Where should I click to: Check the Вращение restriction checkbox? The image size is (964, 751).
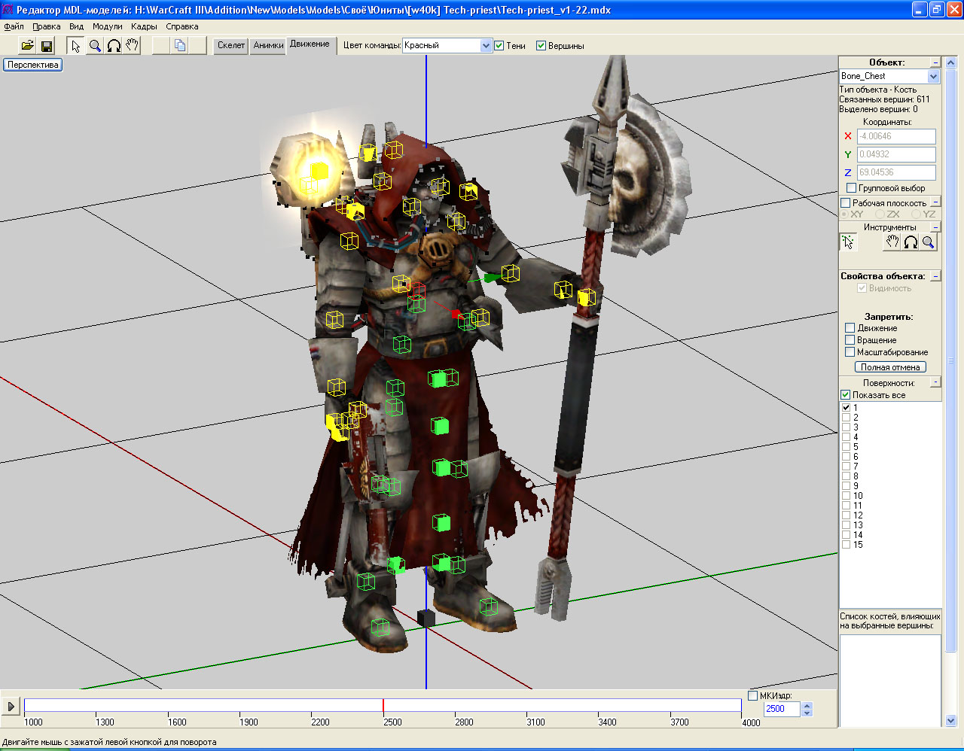coord(850,340)
